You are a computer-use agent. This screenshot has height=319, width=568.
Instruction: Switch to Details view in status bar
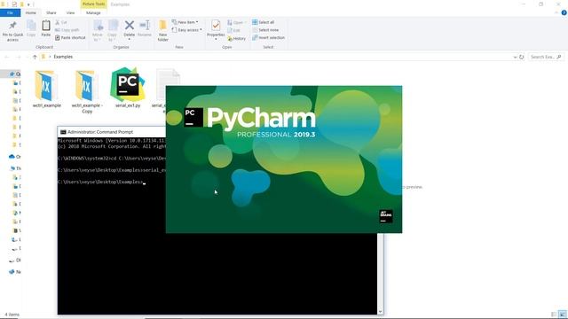pos(554,315)
